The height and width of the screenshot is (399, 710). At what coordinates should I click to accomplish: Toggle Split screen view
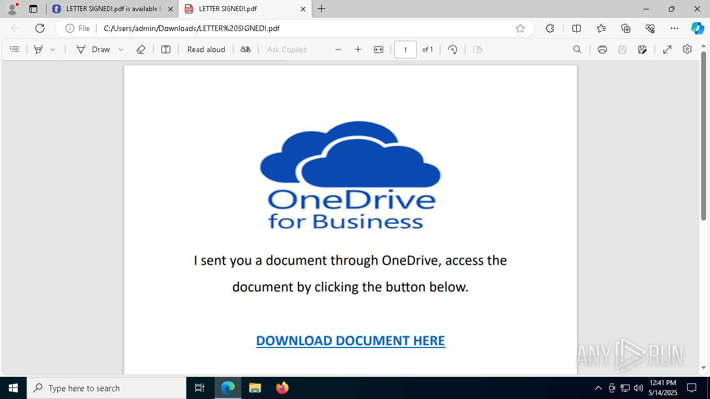point(576,28)
